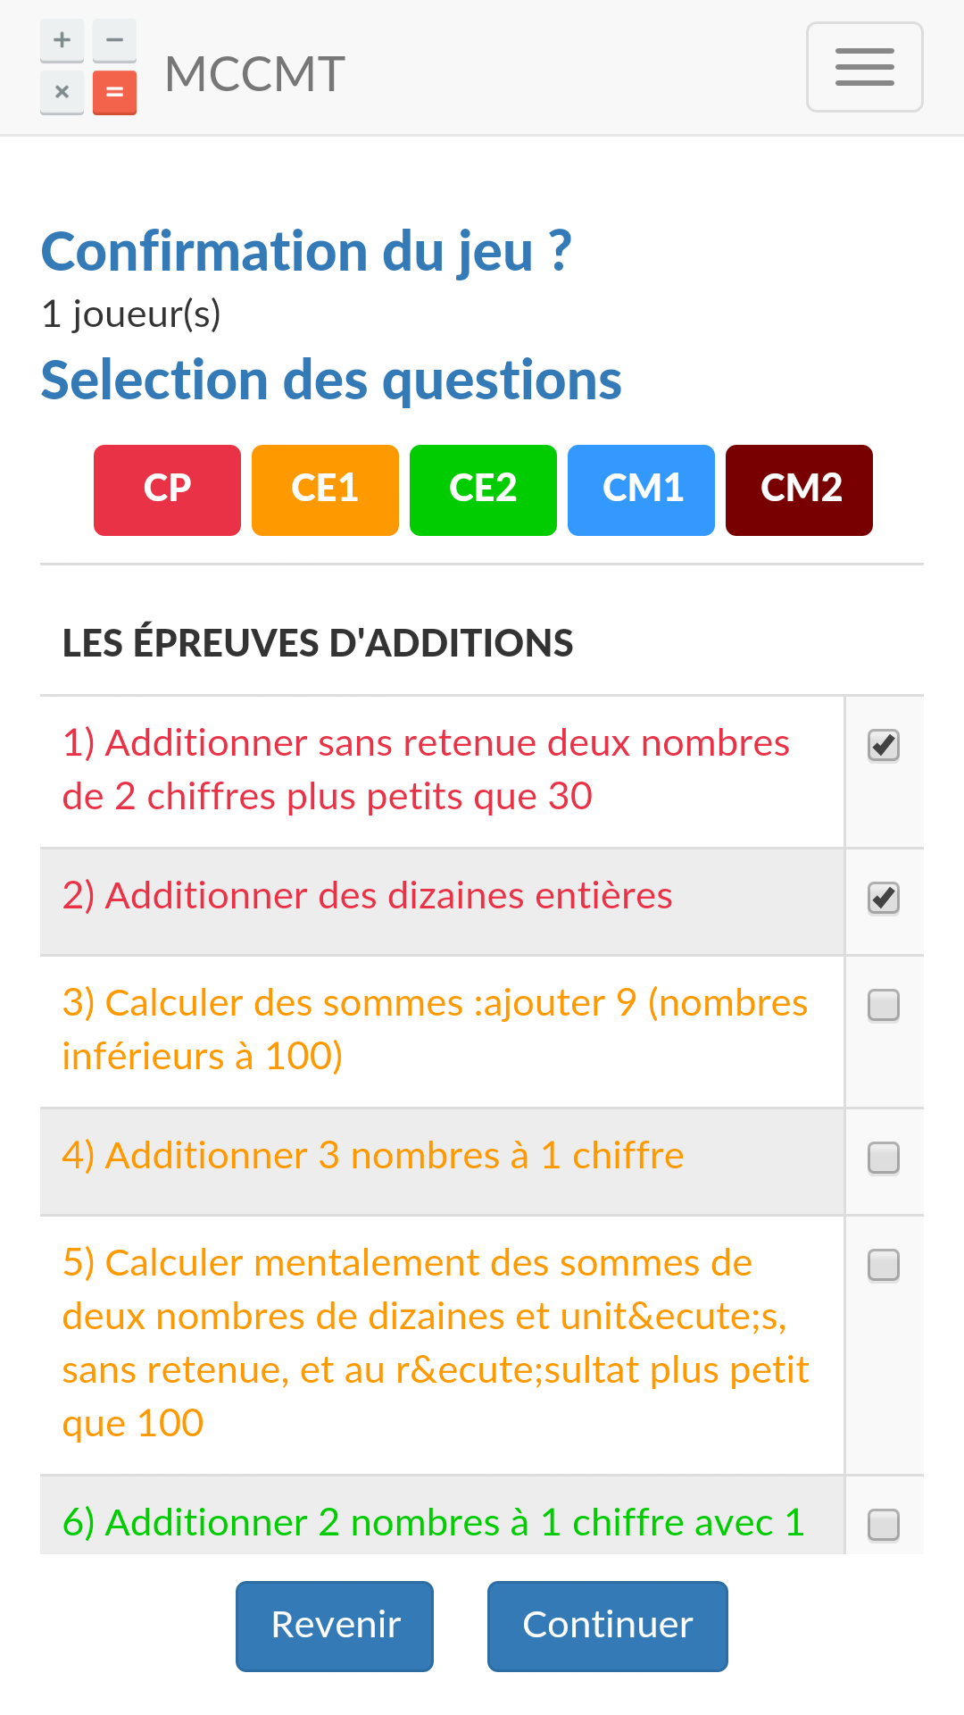Image resolution: width=964 pixels, height=1715 pixels.
Task: Open the hamburger navigation menu
Action: (x=864, y=67)
